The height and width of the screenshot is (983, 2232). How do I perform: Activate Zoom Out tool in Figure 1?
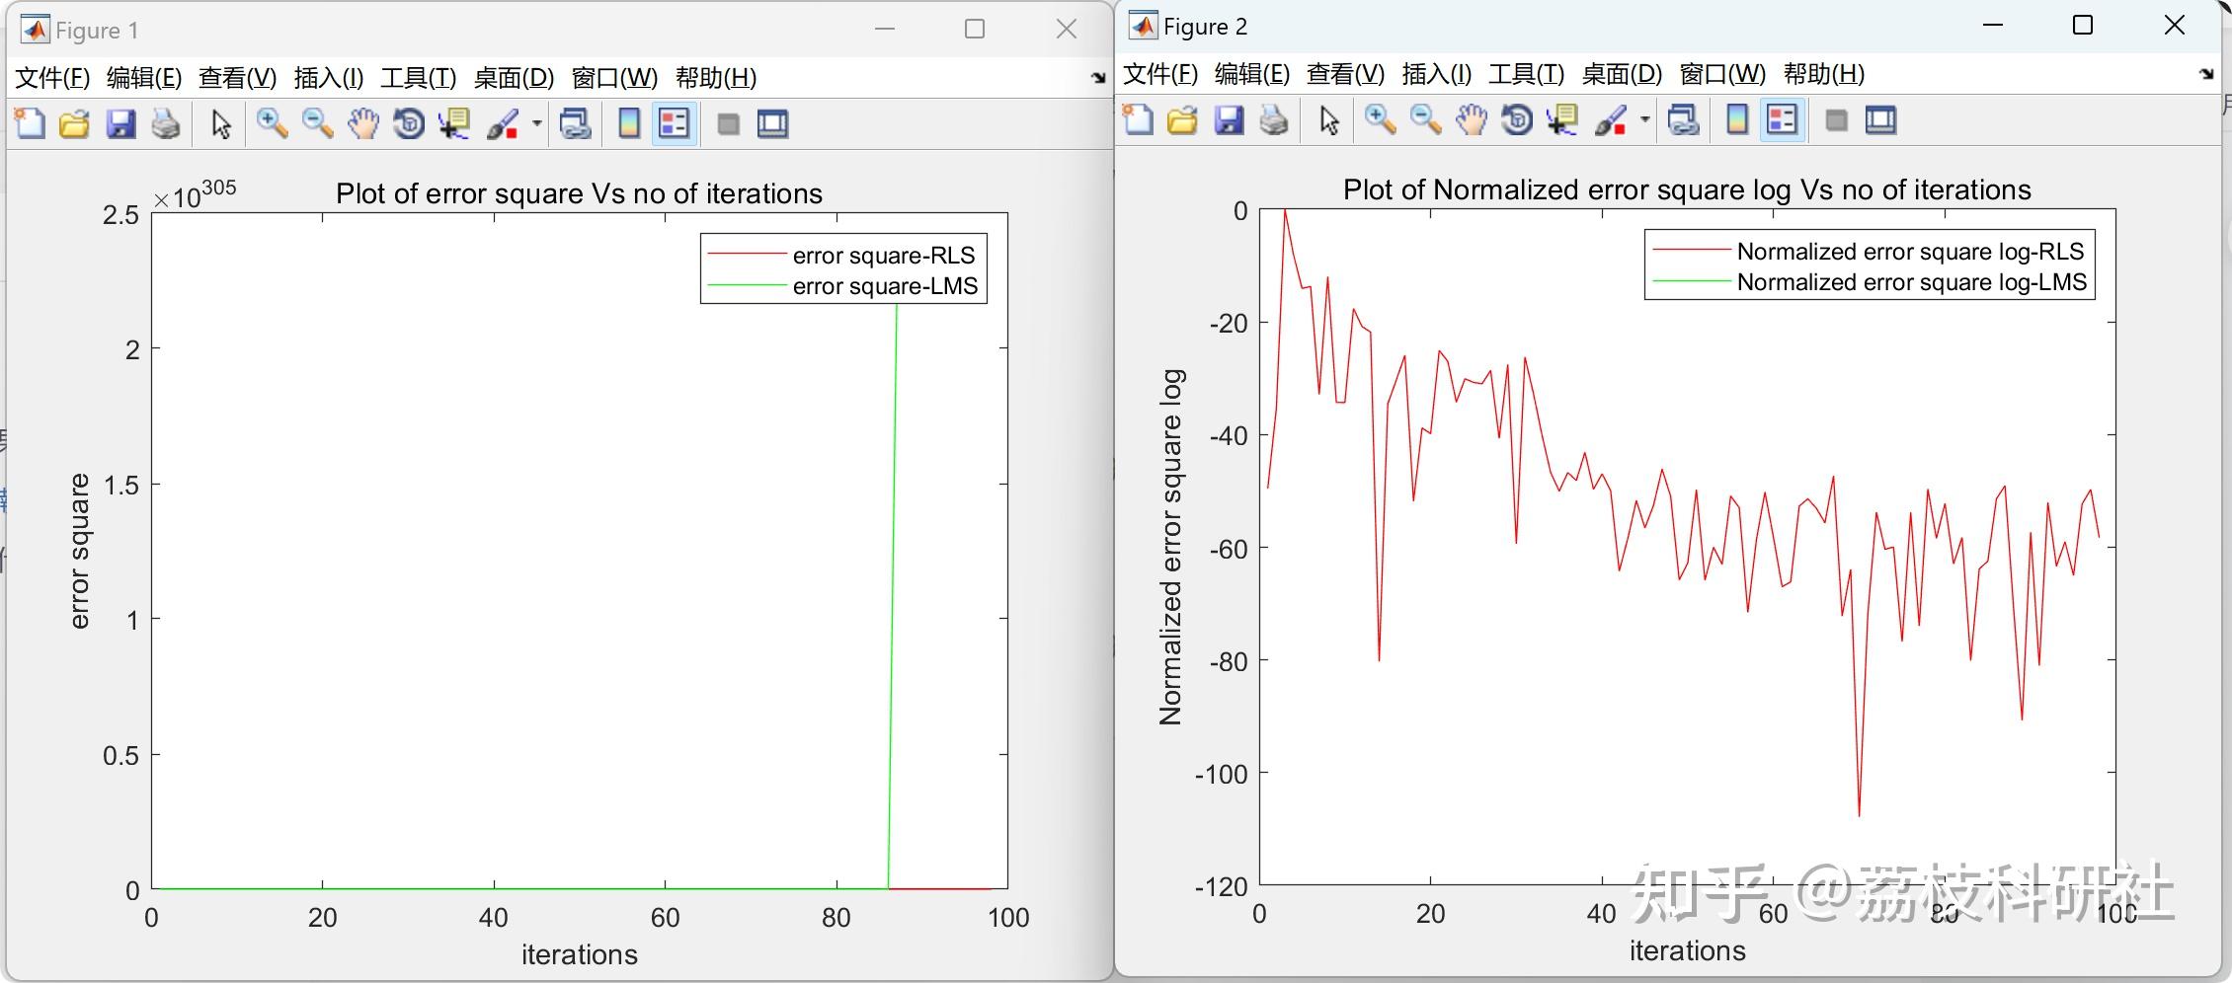(x=318, y=124)
